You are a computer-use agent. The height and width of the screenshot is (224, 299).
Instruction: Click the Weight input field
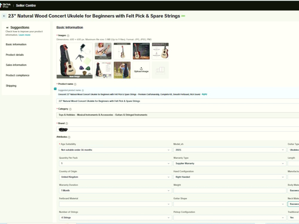(x=230, y=191)
